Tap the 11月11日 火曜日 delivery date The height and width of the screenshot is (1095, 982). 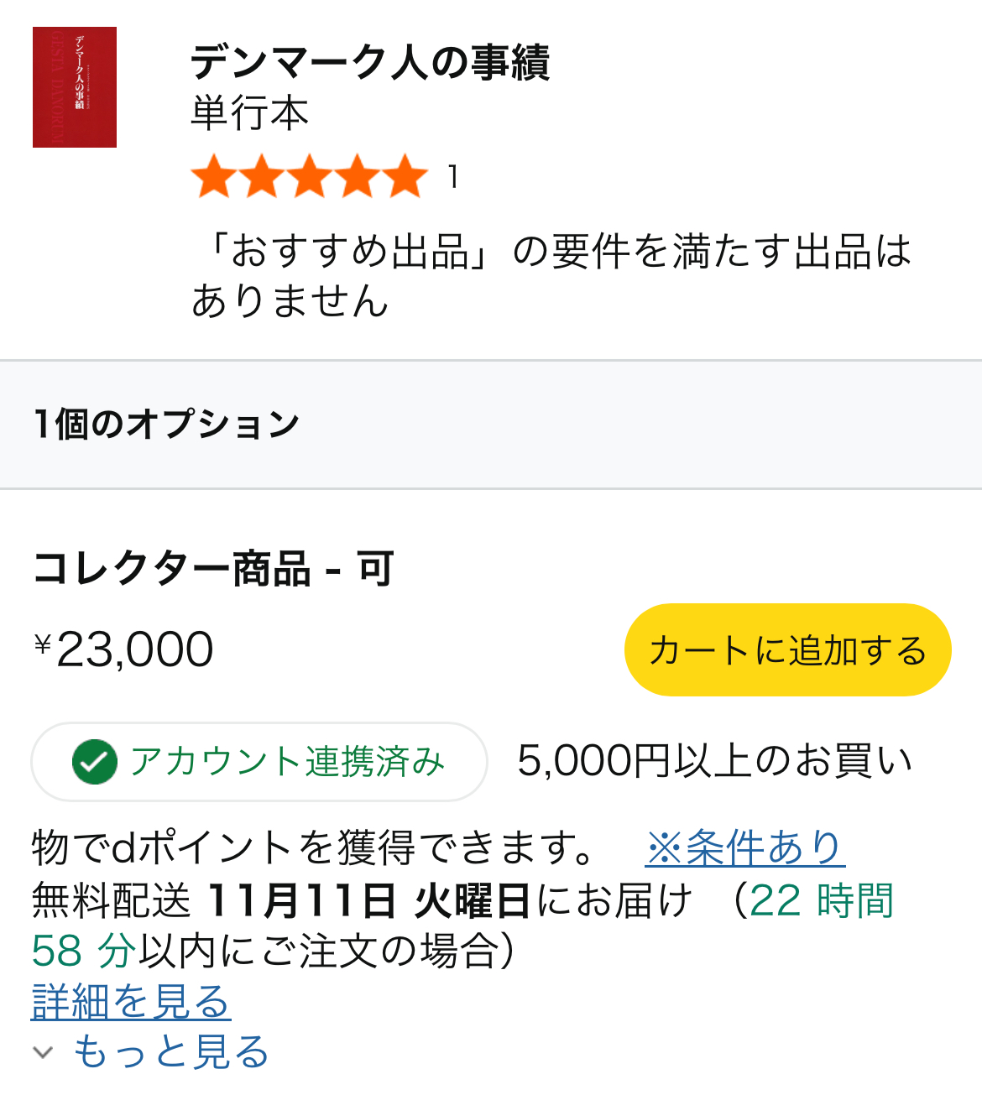(x=368, y=901)
